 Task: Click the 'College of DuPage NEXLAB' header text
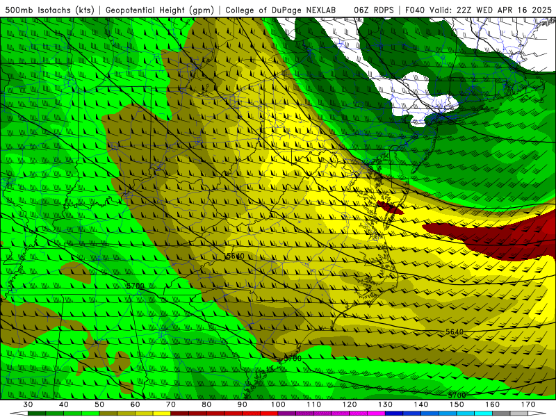tap(280, 10)
